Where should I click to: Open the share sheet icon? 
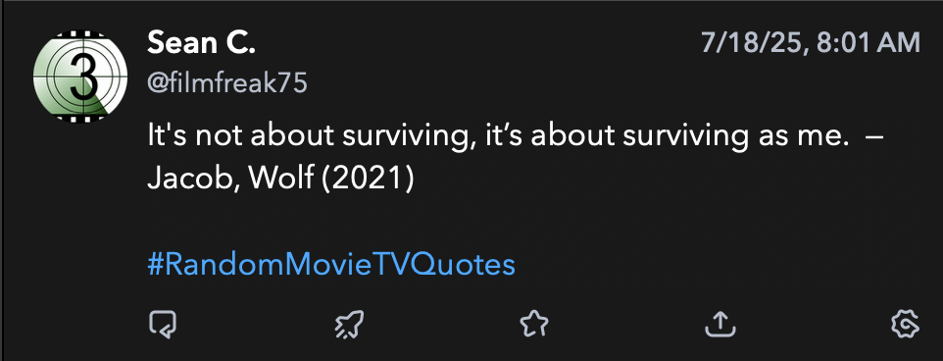(x=720, y=325)
